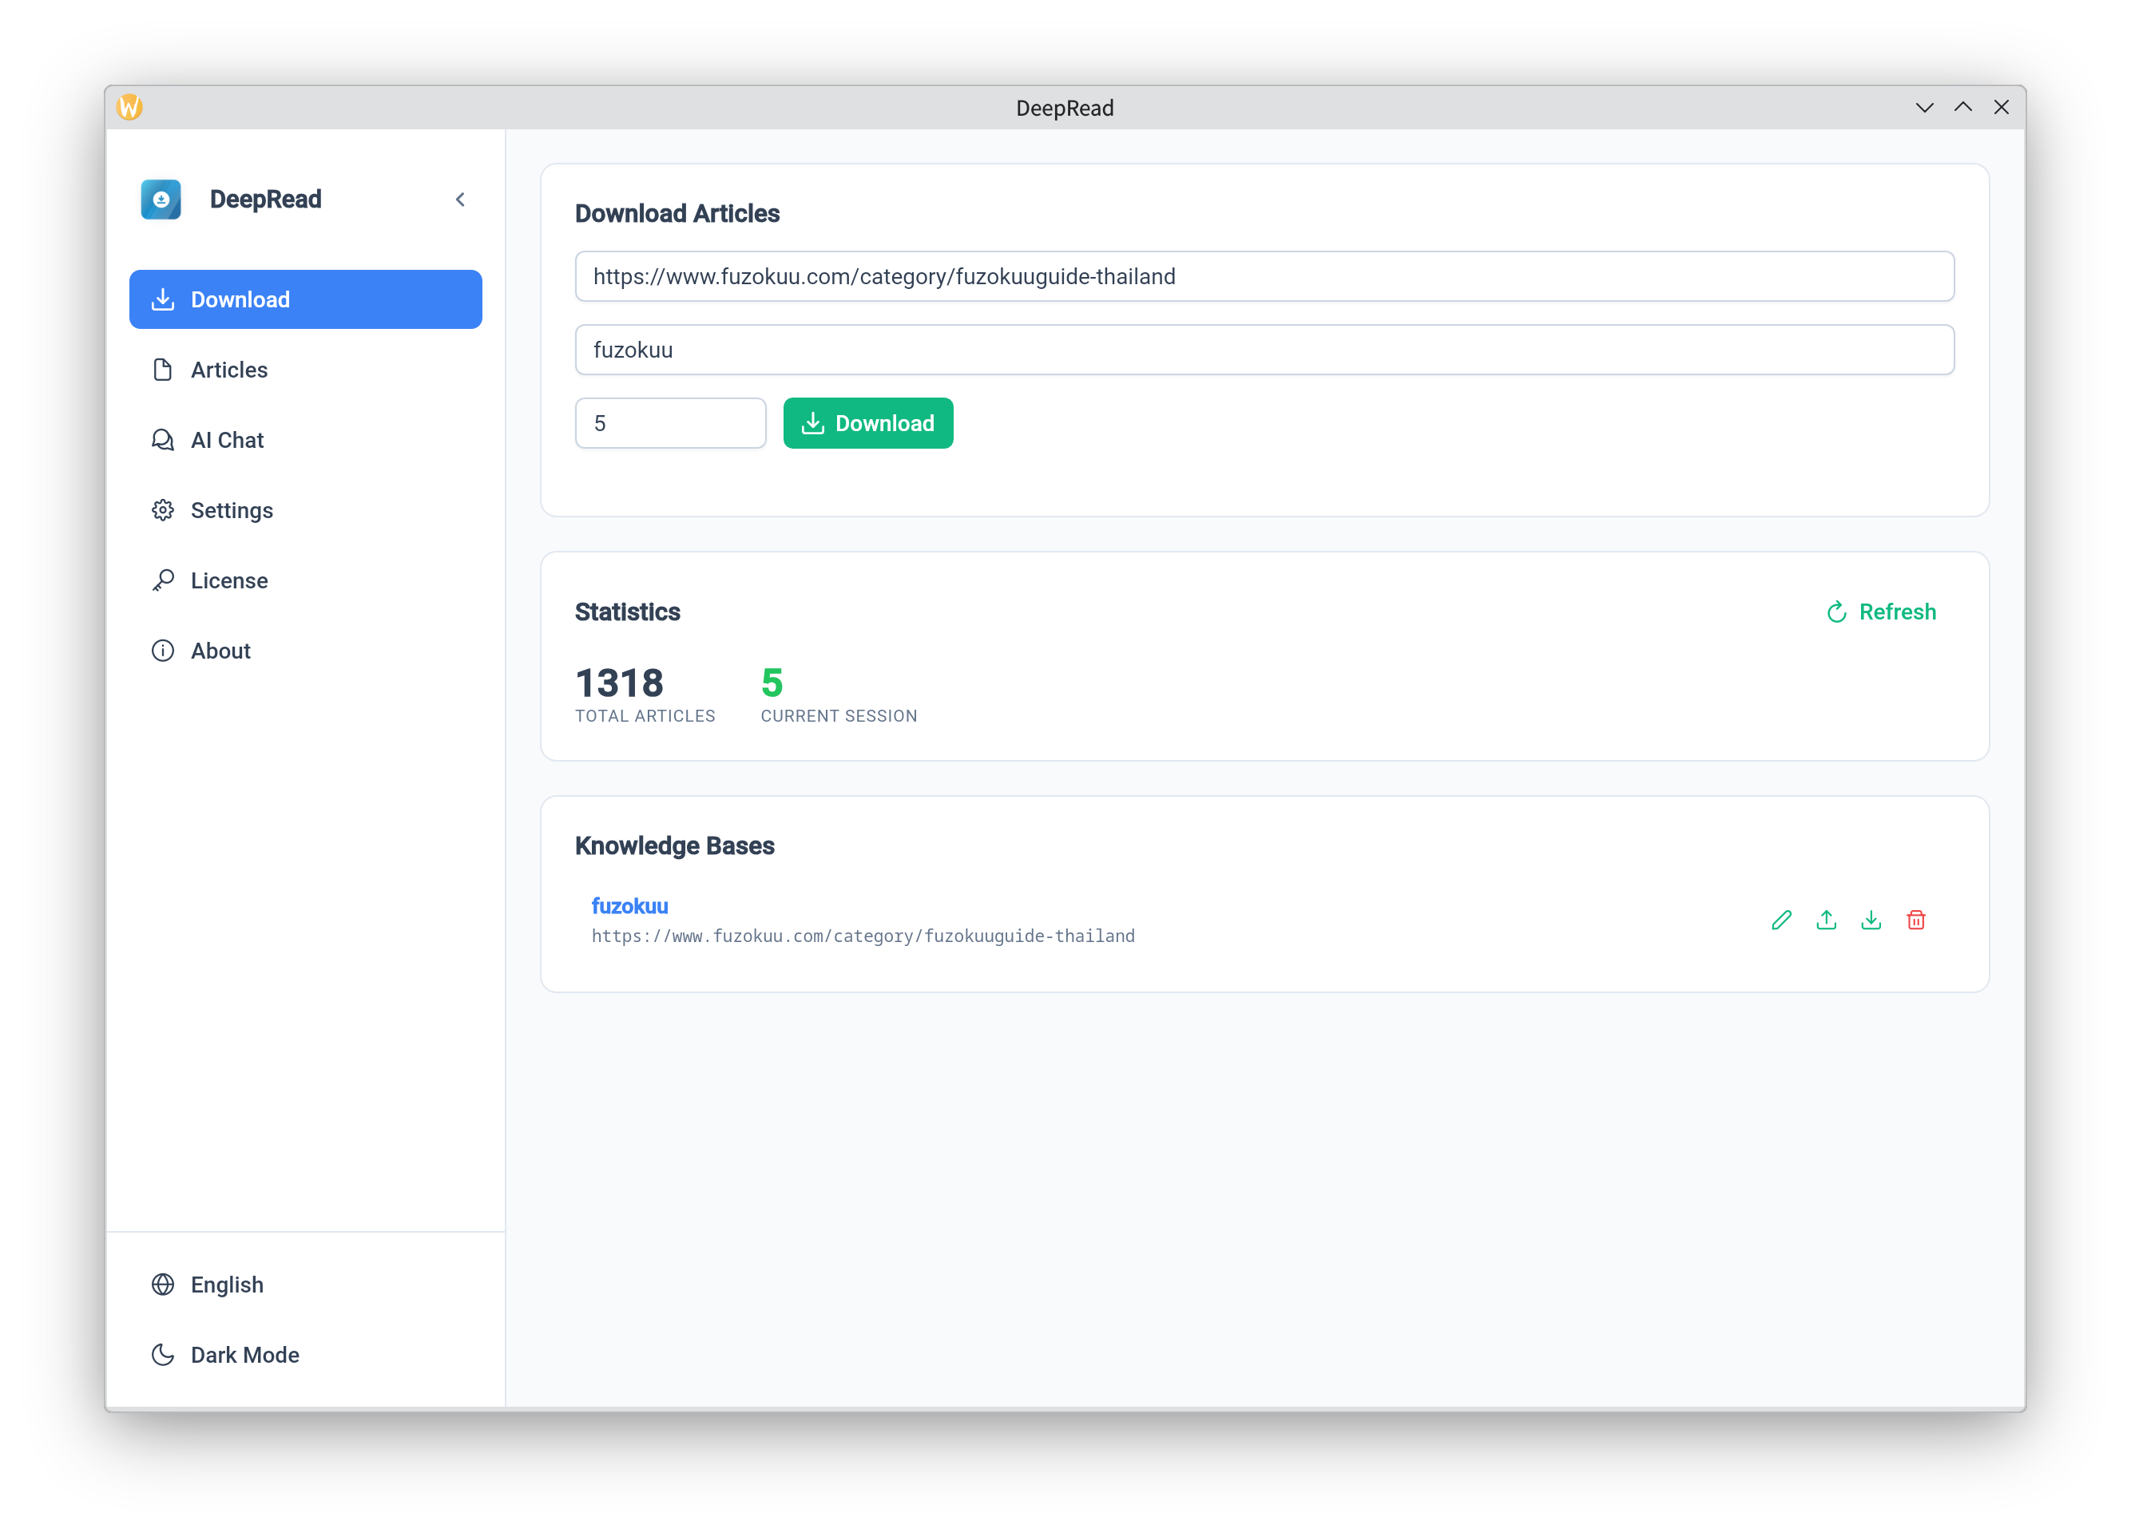
Task: Focus the article URL input field
Action: point(1264,276)
